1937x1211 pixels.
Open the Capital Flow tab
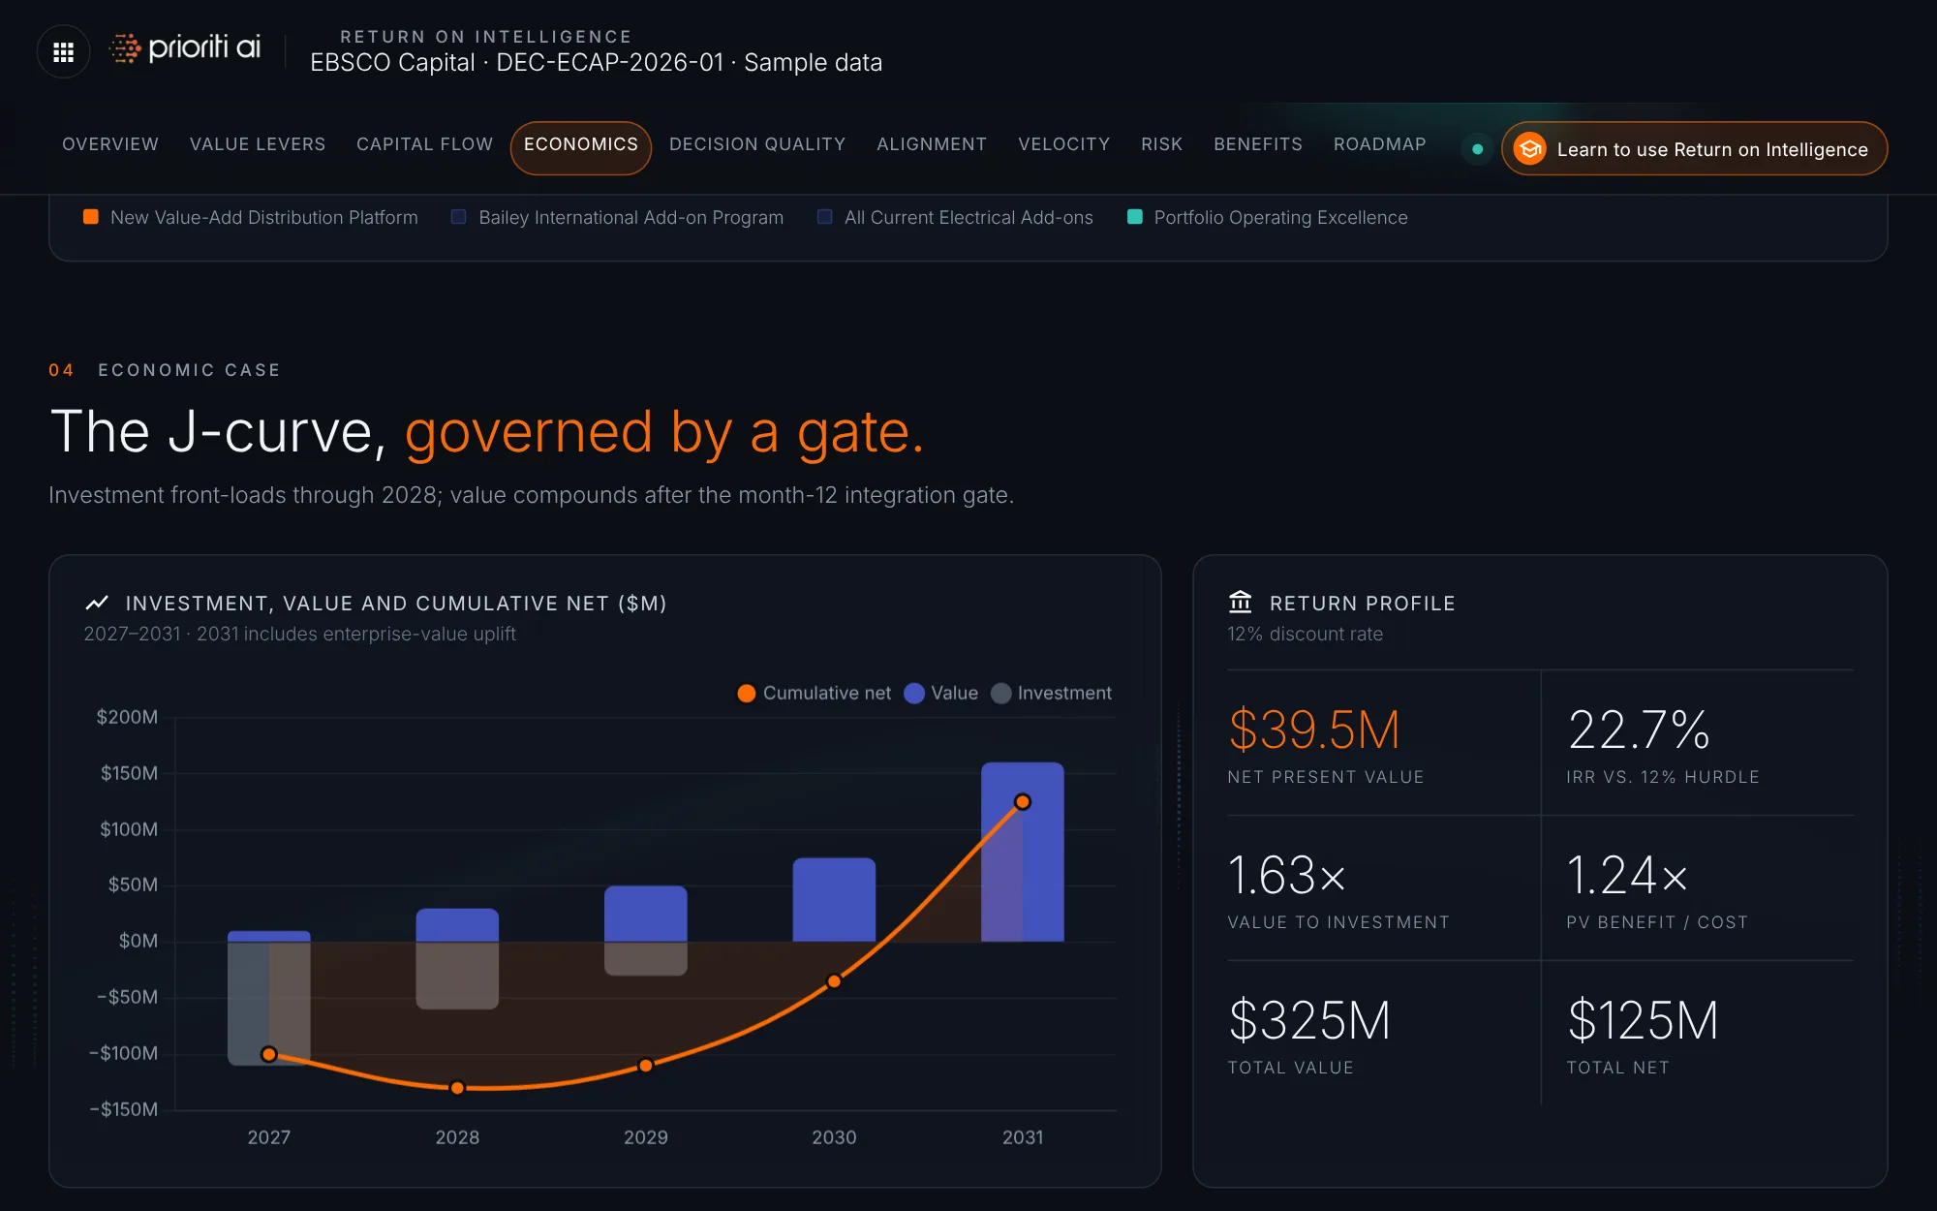tap(424, 144)
